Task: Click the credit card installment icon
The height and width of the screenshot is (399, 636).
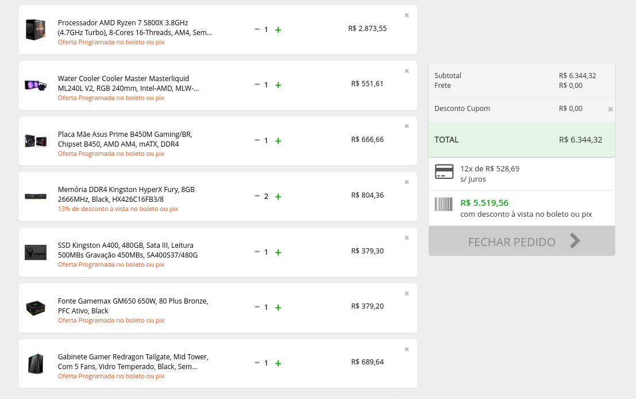Action: (444, 172)
